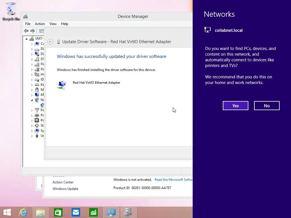Click the collabnet.local network name
Viewport: 291px width, 218px height.
(x=229, y=30)
